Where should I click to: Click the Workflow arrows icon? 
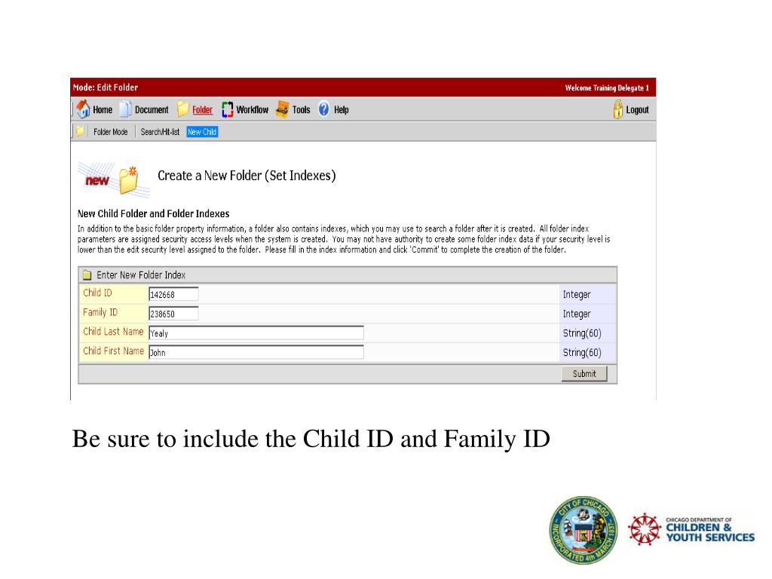(227, 109)
